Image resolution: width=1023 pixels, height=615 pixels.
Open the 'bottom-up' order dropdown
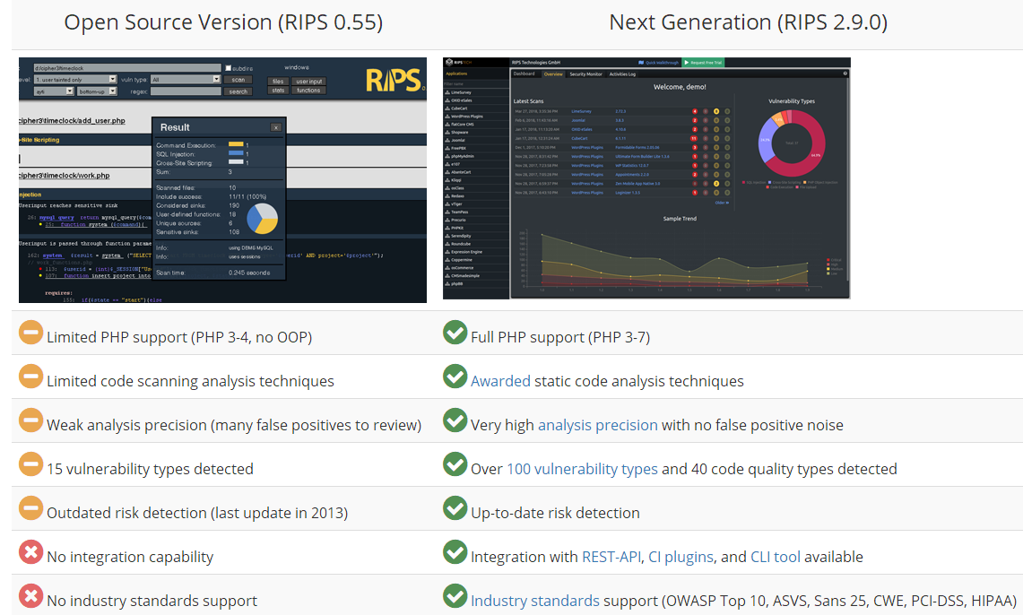coord(97,91)
